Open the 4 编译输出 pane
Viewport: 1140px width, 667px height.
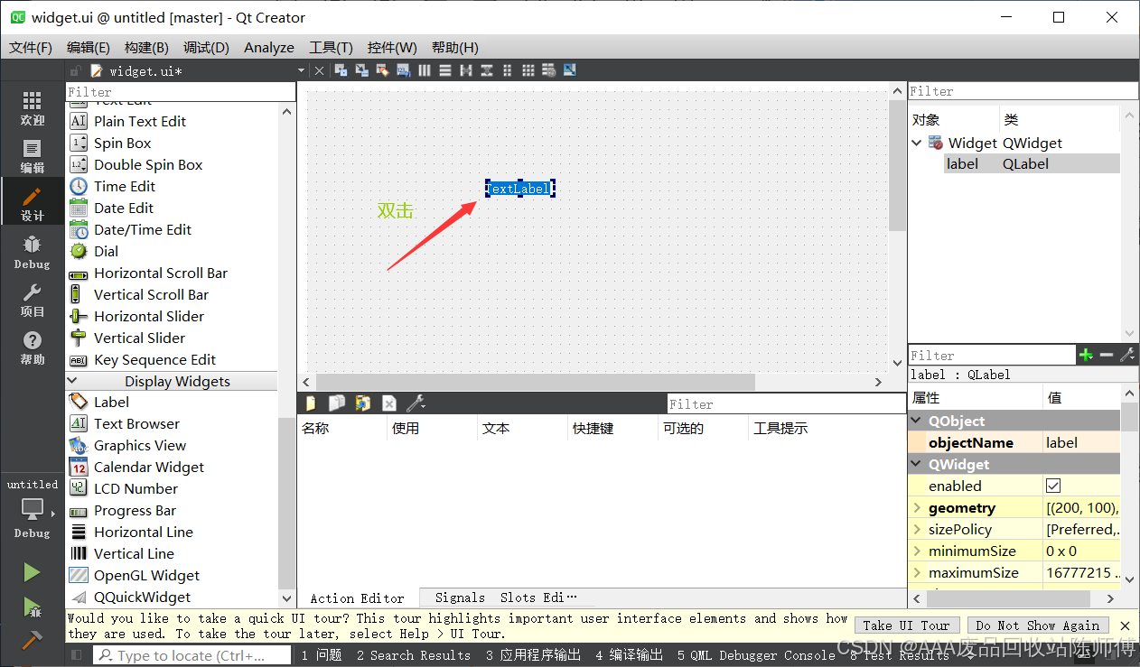[630, 655]
